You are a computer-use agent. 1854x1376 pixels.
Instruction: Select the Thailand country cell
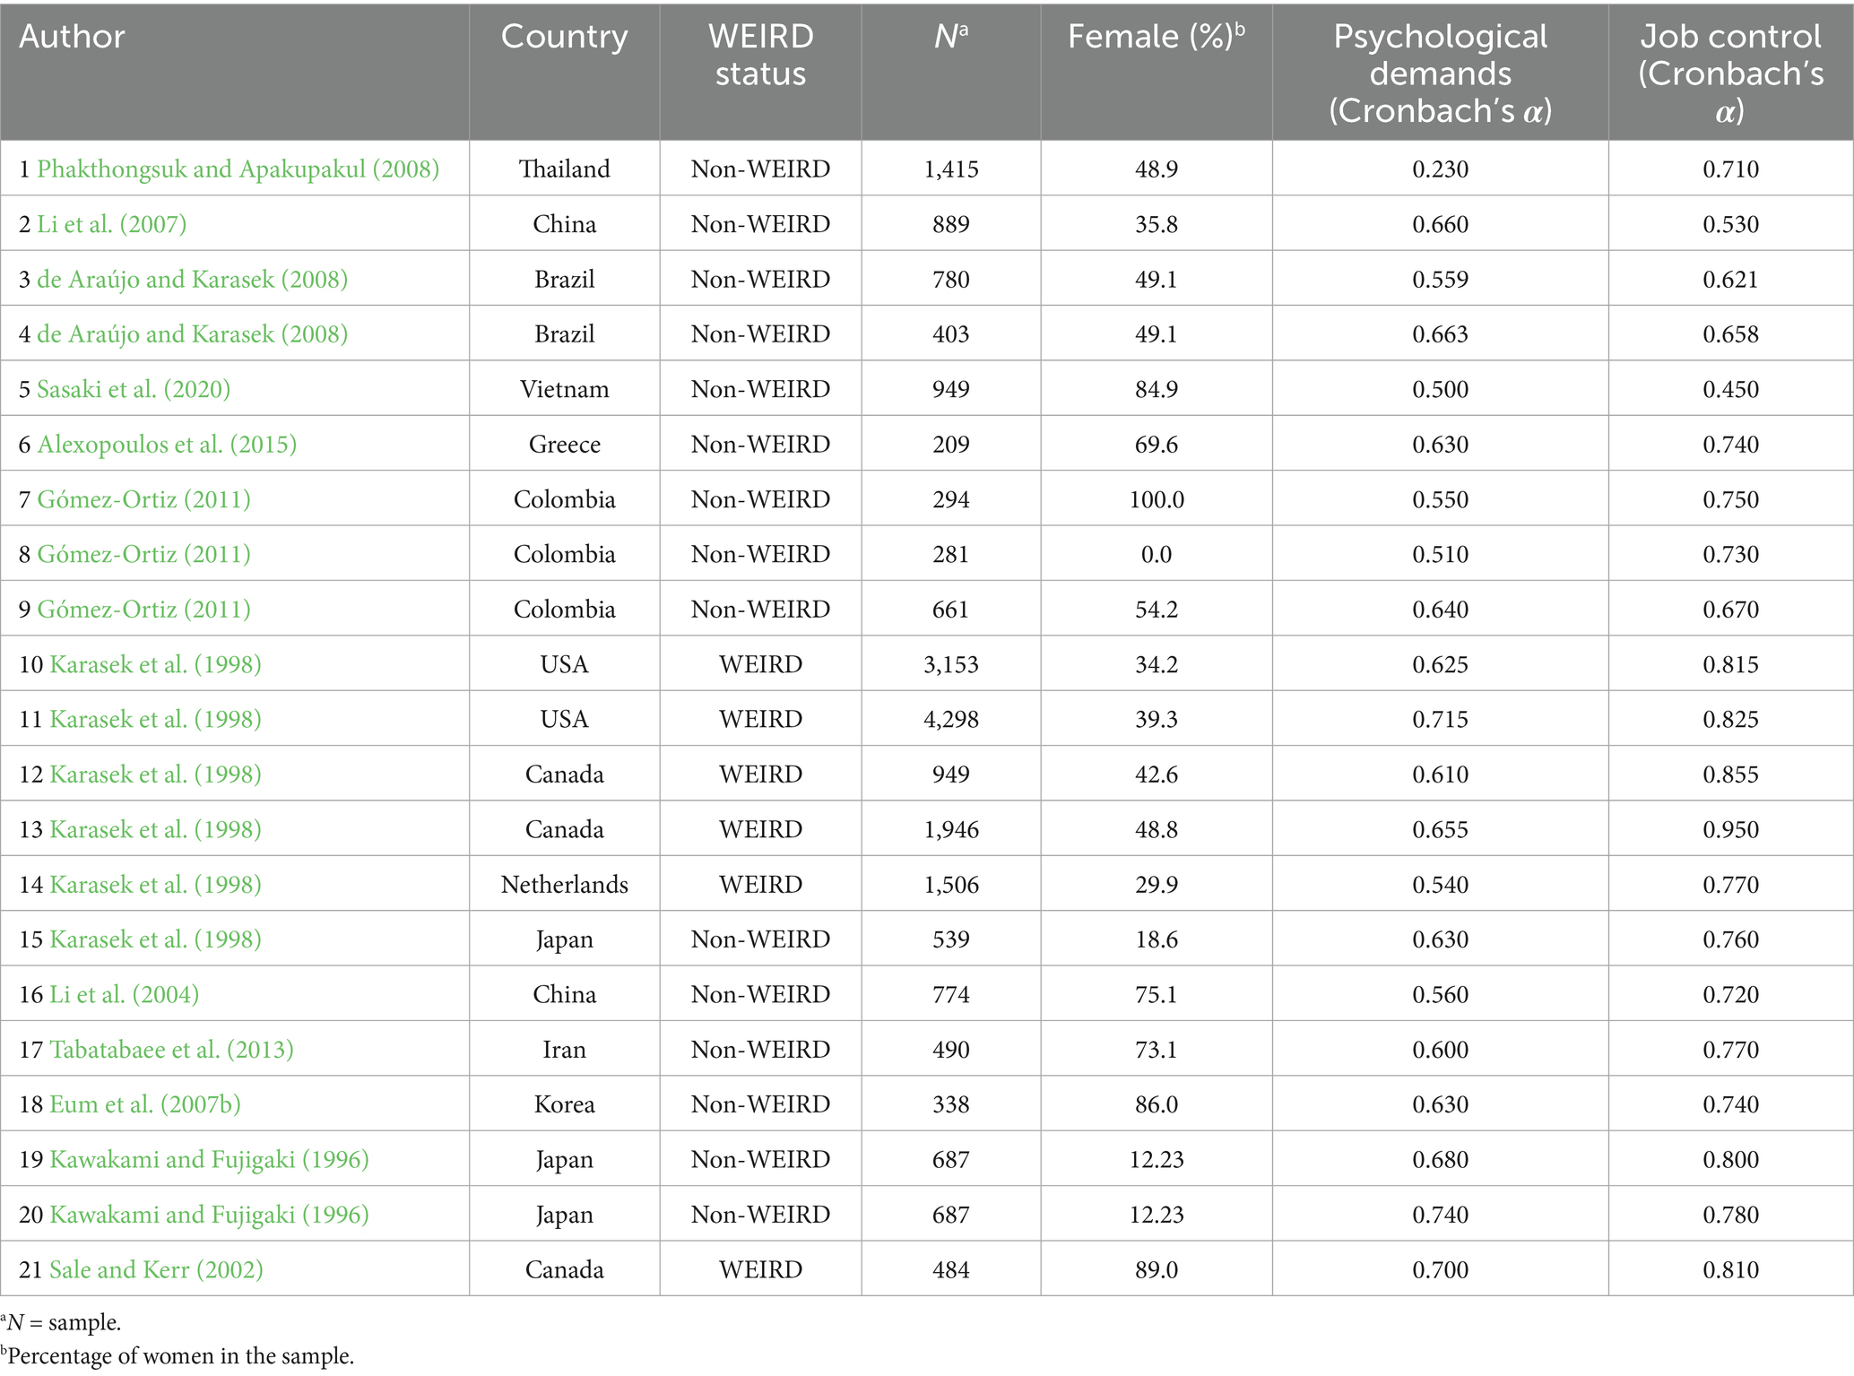(x=564, y=169)
